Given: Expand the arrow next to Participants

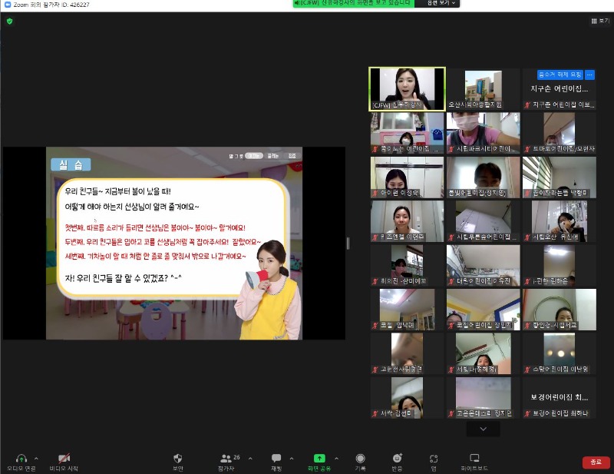Looking at the screenshot, I should coord(250,458).
